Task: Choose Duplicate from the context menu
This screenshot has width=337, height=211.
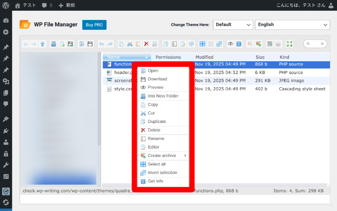Action: click(x=163, y=122)
